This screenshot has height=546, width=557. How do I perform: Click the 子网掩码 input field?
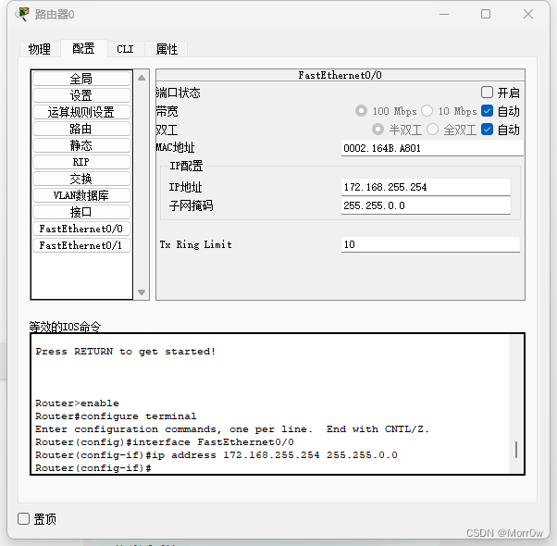pos(426,205)
